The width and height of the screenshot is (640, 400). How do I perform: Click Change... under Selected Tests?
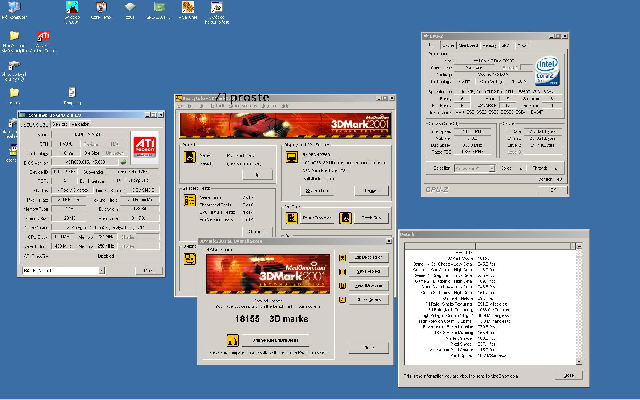[x=258, y=232]
